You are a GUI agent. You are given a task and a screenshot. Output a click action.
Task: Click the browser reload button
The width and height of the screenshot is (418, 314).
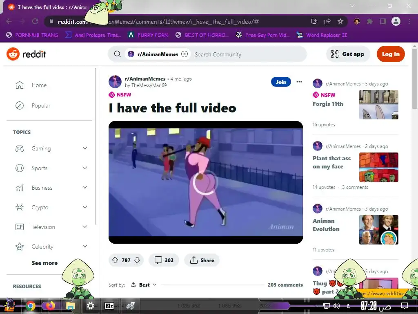tap(35, 21)
